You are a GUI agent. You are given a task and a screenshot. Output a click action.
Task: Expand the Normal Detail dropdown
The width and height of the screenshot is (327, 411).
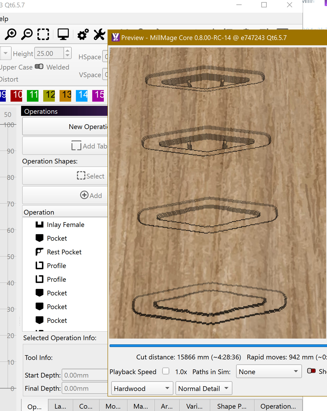pyautogui.click(x=203, y=388)
